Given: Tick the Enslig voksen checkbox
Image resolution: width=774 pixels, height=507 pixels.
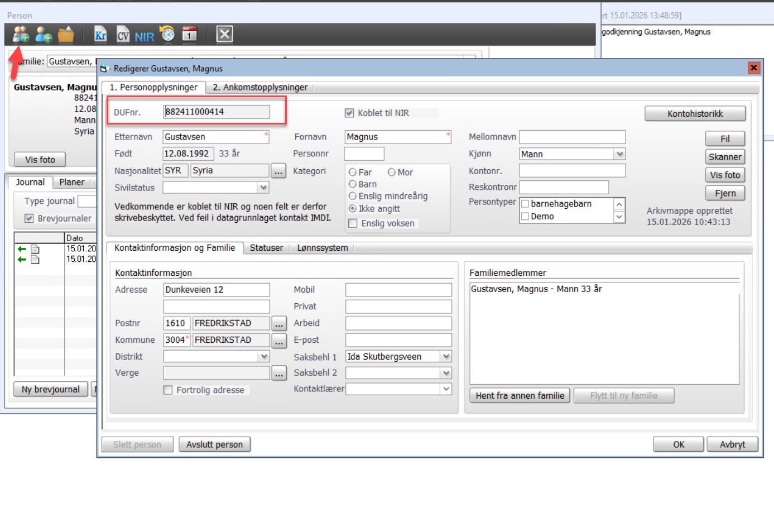Looking at the screenshot, I should [353, 223].
